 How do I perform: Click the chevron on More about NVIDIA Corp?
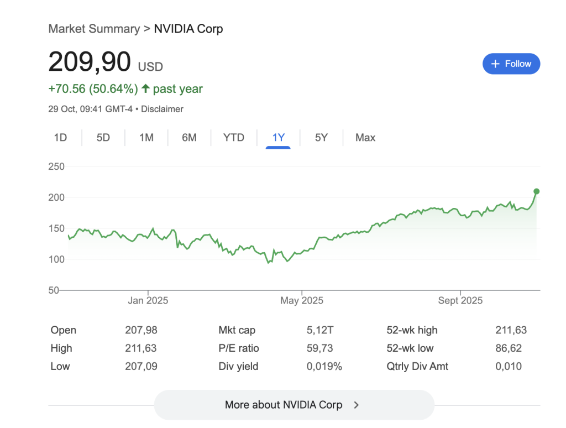(x=357, y=405)
